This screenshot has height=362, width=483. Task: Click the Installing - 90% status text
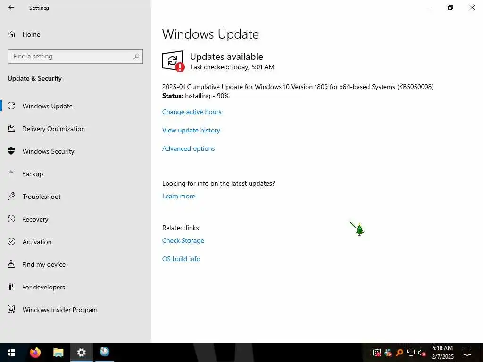(x=207, y=96)
